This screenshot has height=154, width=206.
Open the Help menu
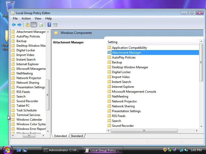pos(48,18)
